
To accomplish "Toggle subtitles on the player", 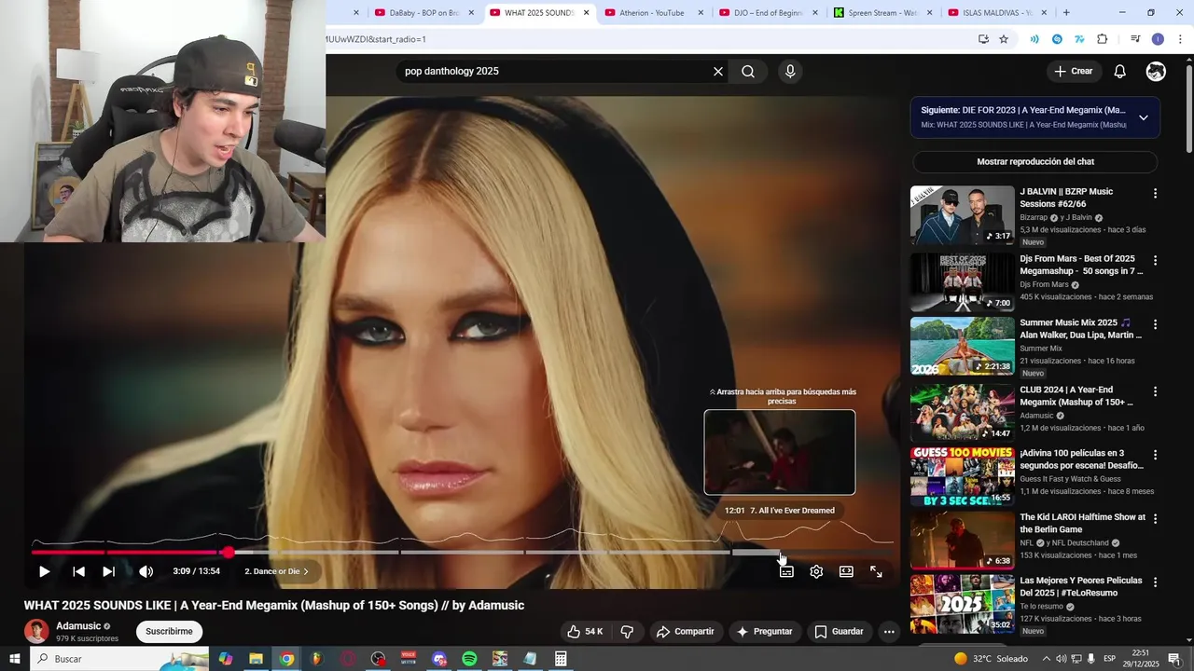I will point(786,571).
